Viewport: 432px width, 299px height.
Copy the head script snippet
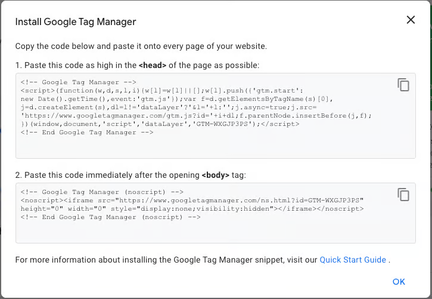click(x=403, y=85)
